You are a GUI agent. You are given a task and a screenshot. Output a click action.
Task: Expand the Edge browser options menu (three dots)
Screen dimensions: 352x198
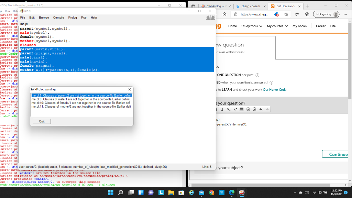pos(346,14)
